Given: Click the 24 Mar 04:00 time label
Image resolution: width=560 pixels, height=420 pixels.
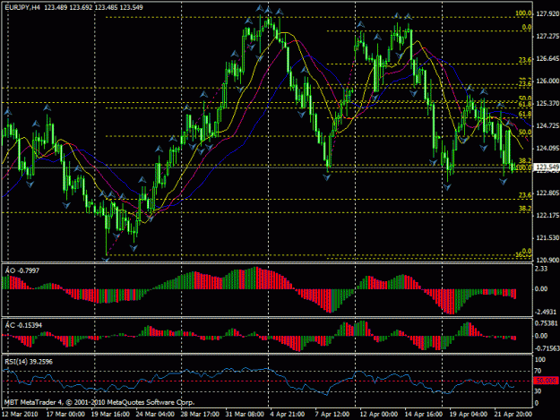Looking at the screenshot, I should click(x=155, y=415).
